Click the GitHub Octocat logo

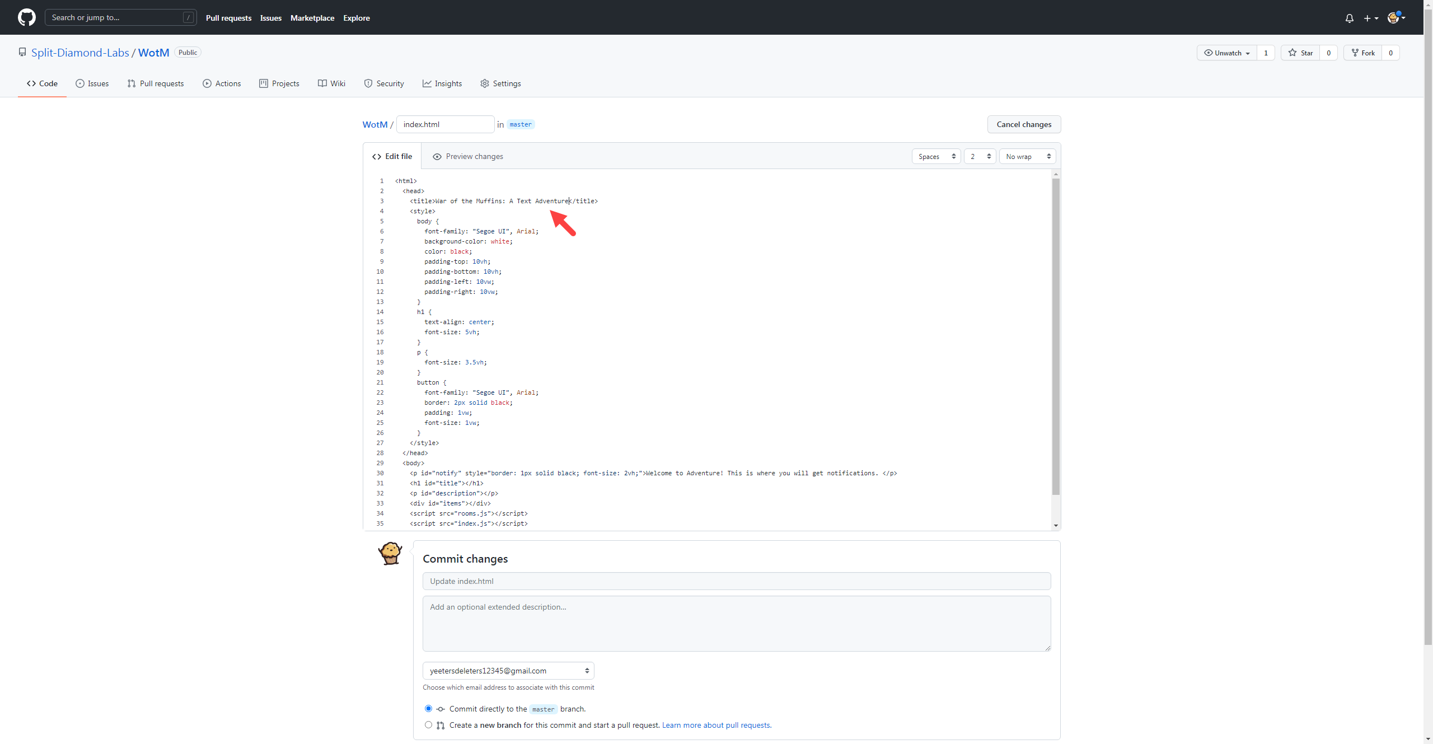tap(26, 17)
